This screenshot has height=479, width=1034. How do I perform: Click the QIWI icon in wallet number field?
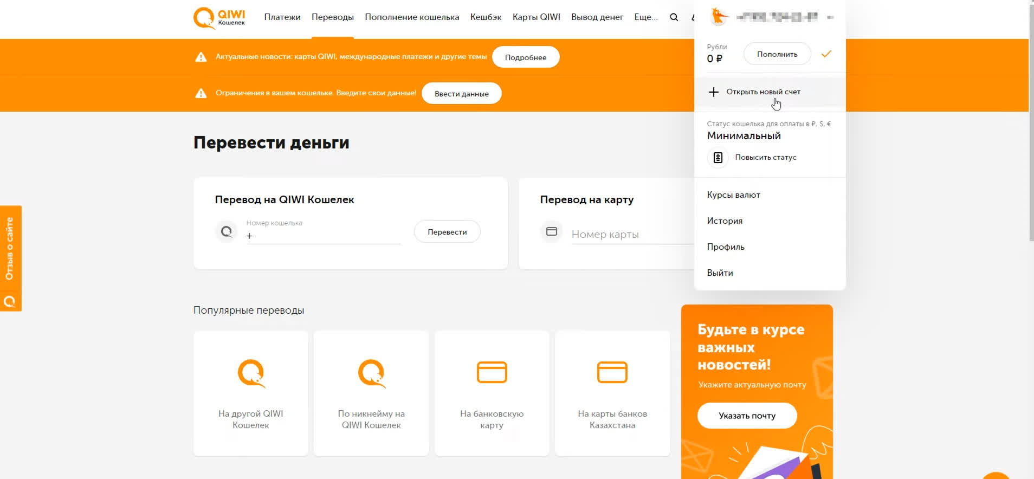click(x=227, y=232)
